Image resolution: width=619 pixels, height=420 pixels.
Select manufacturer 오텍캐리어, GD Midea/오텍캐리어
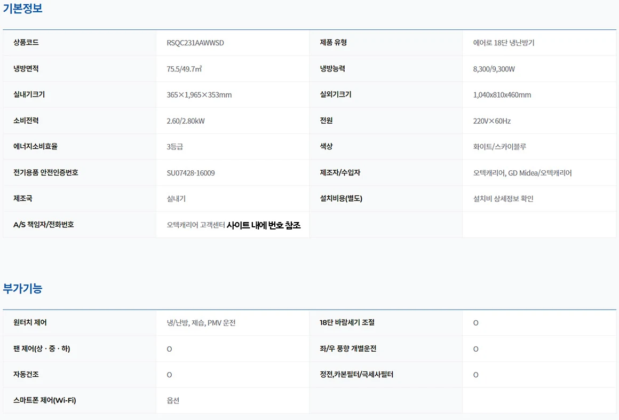(x=522, y=173)
